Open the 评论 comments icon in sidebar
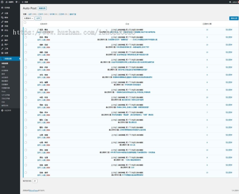The height and width of the screenshot is (194, 239). pyautogui.click(x=2, y=30)
